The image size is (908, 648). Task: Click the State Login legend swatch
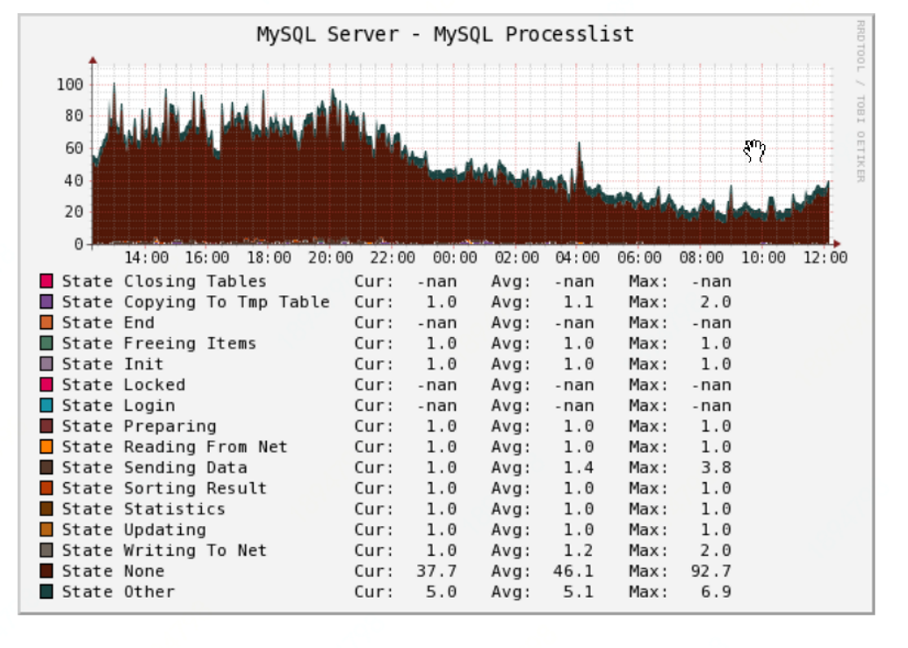point(47,406)
